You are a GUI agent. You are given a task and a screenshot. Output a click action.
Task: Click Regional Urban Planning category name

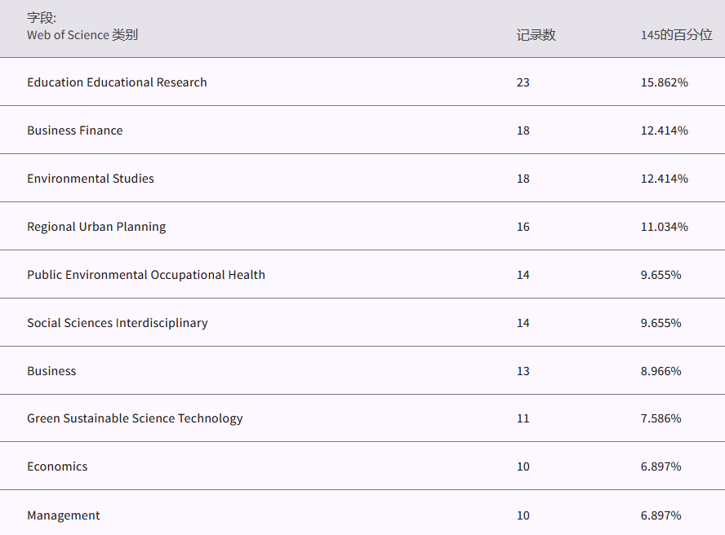point(96,227)
